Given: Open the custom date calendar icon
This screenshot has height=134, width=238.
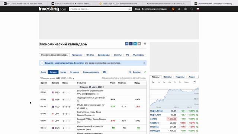Looking at the screenshot, I should (104, 72).
